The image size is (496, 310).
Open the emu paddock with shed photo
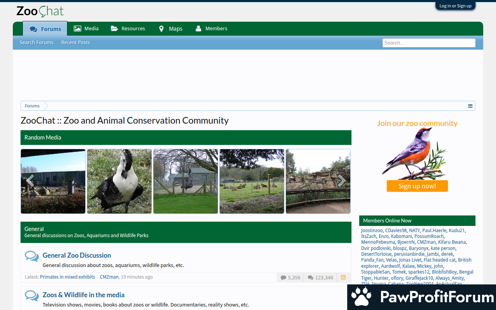186,181
